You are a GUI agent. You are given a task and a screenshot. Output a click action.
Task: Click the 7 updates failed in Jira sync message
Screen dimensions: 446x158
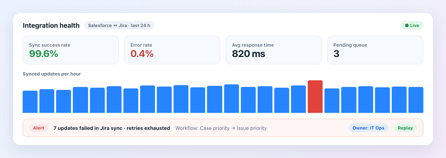(112, 128)
